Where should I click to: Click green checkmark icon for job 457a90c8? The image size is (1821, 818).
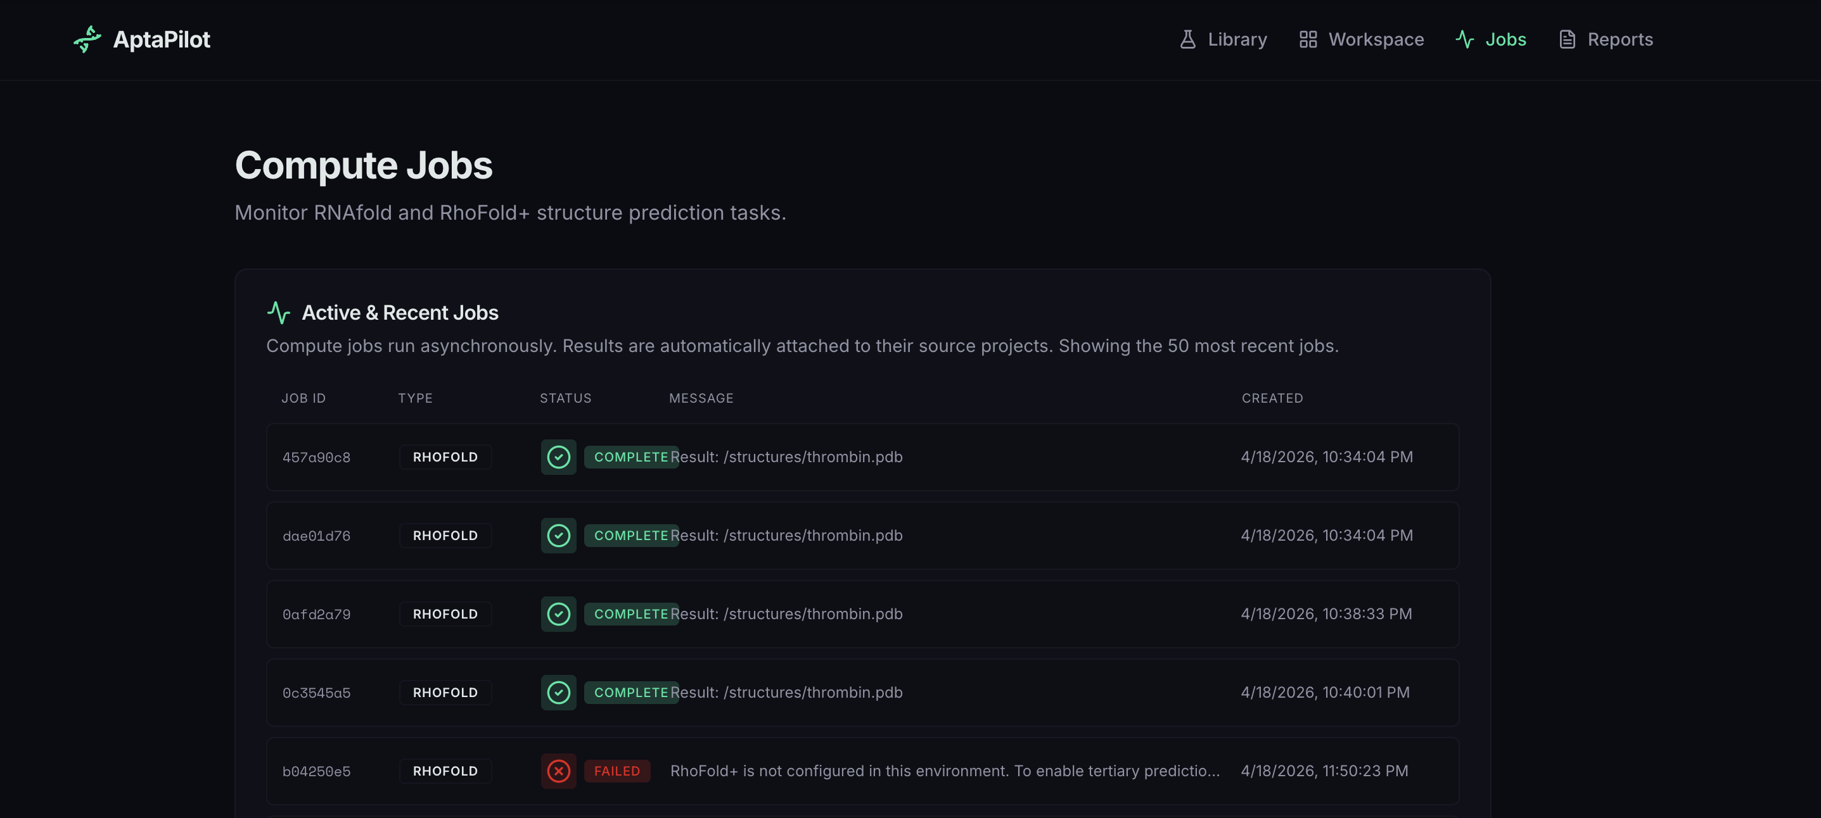[558, 457]
